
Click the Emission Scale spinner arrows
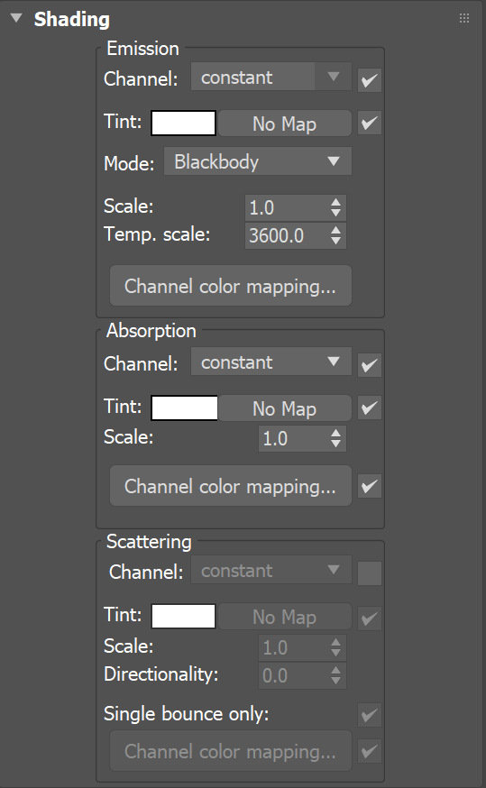tap(335, 207)
